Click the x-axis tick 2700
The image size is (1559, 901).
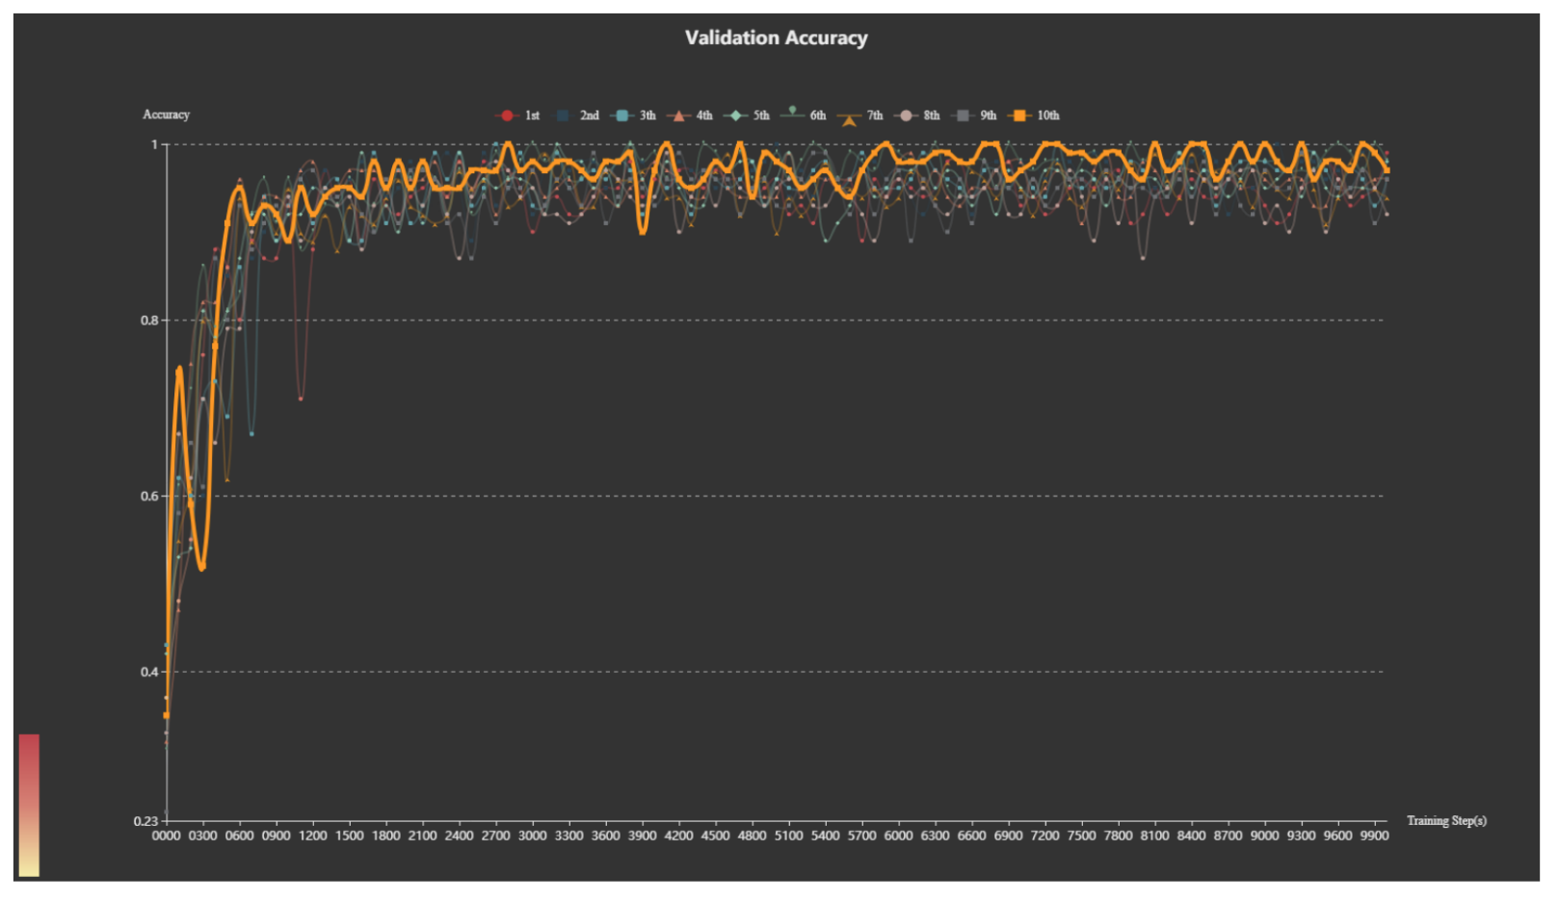coord(495,837)
